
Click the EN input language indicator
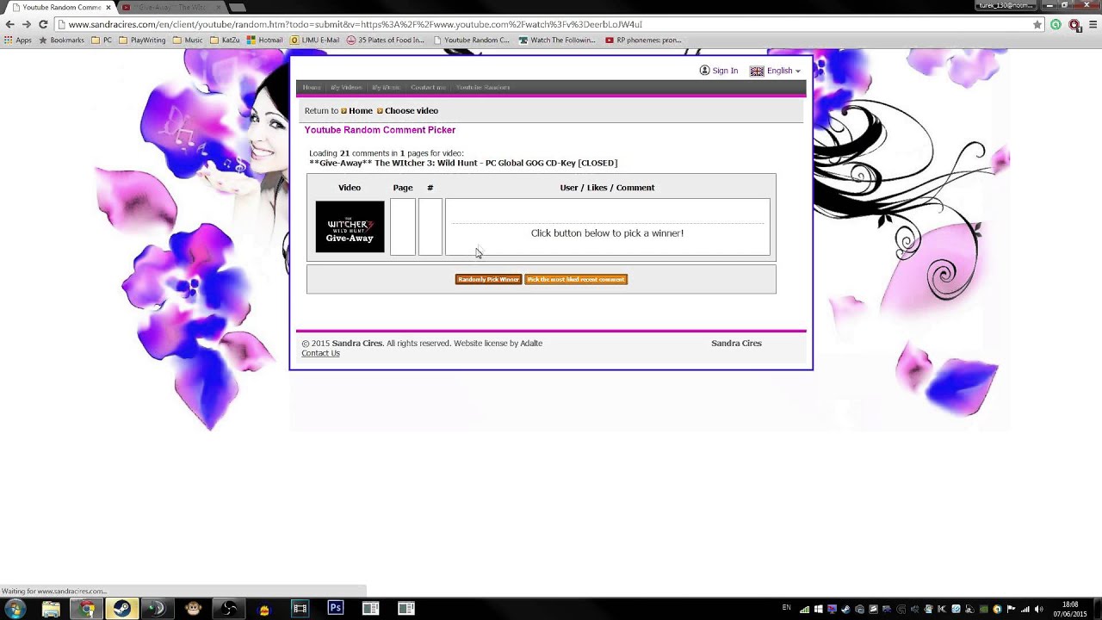click(787, 608)
